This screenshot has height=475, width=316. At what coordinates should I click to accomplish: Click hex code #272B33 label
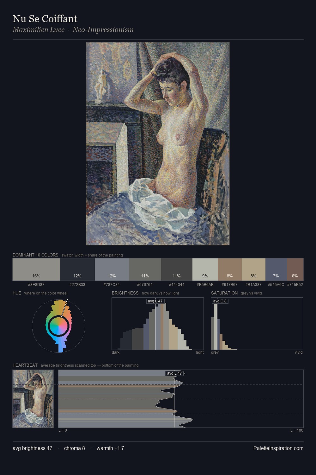pos(77,285)
